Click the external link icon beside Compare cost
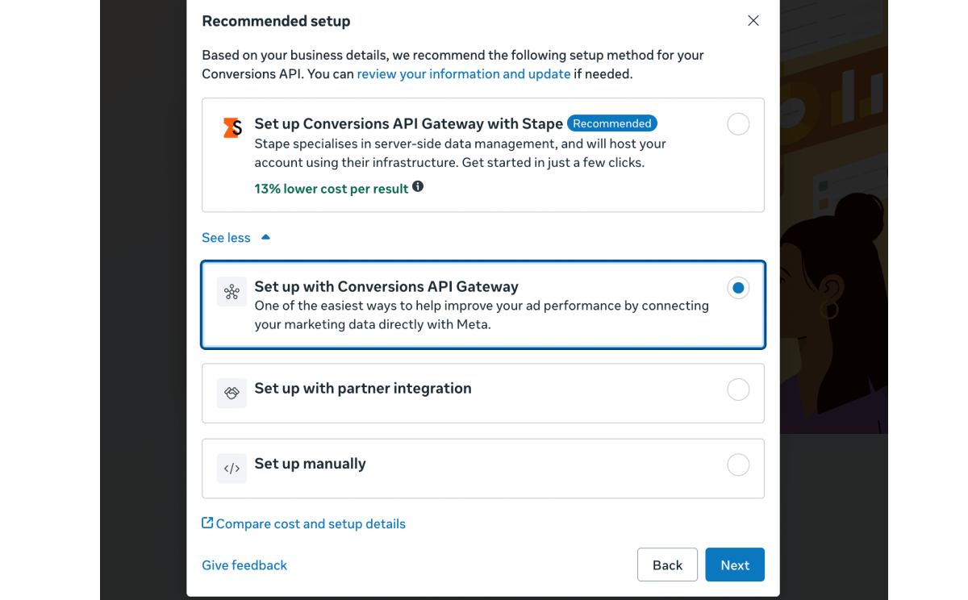Image resolution: width=968 pixels, height=600 pixels. 207,523
